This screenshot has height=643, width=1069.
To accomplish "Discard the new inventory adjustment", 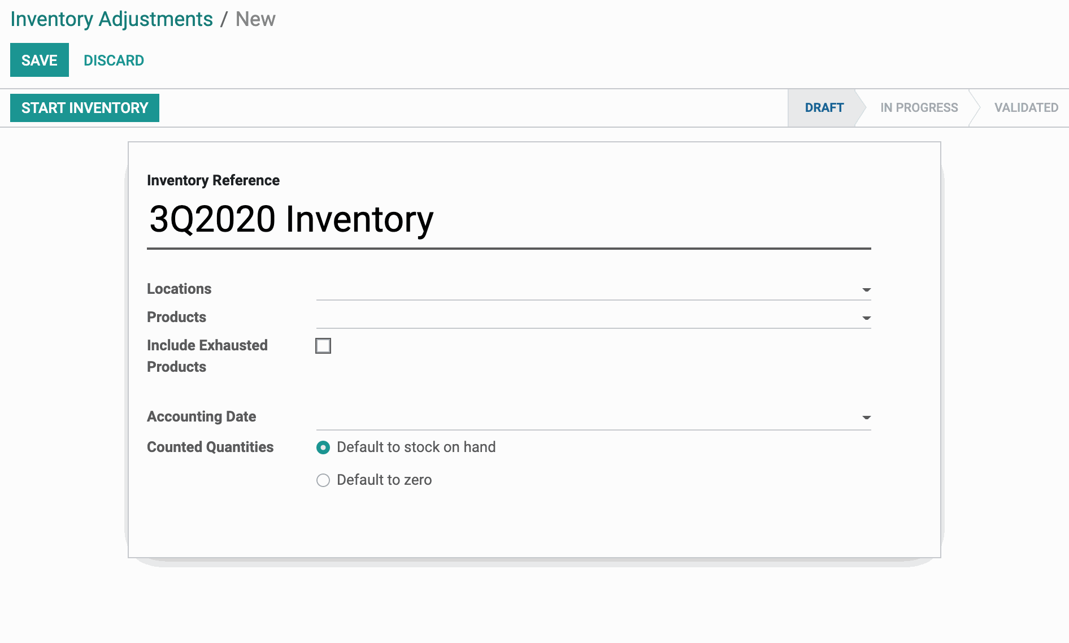I will pos(114,60).
